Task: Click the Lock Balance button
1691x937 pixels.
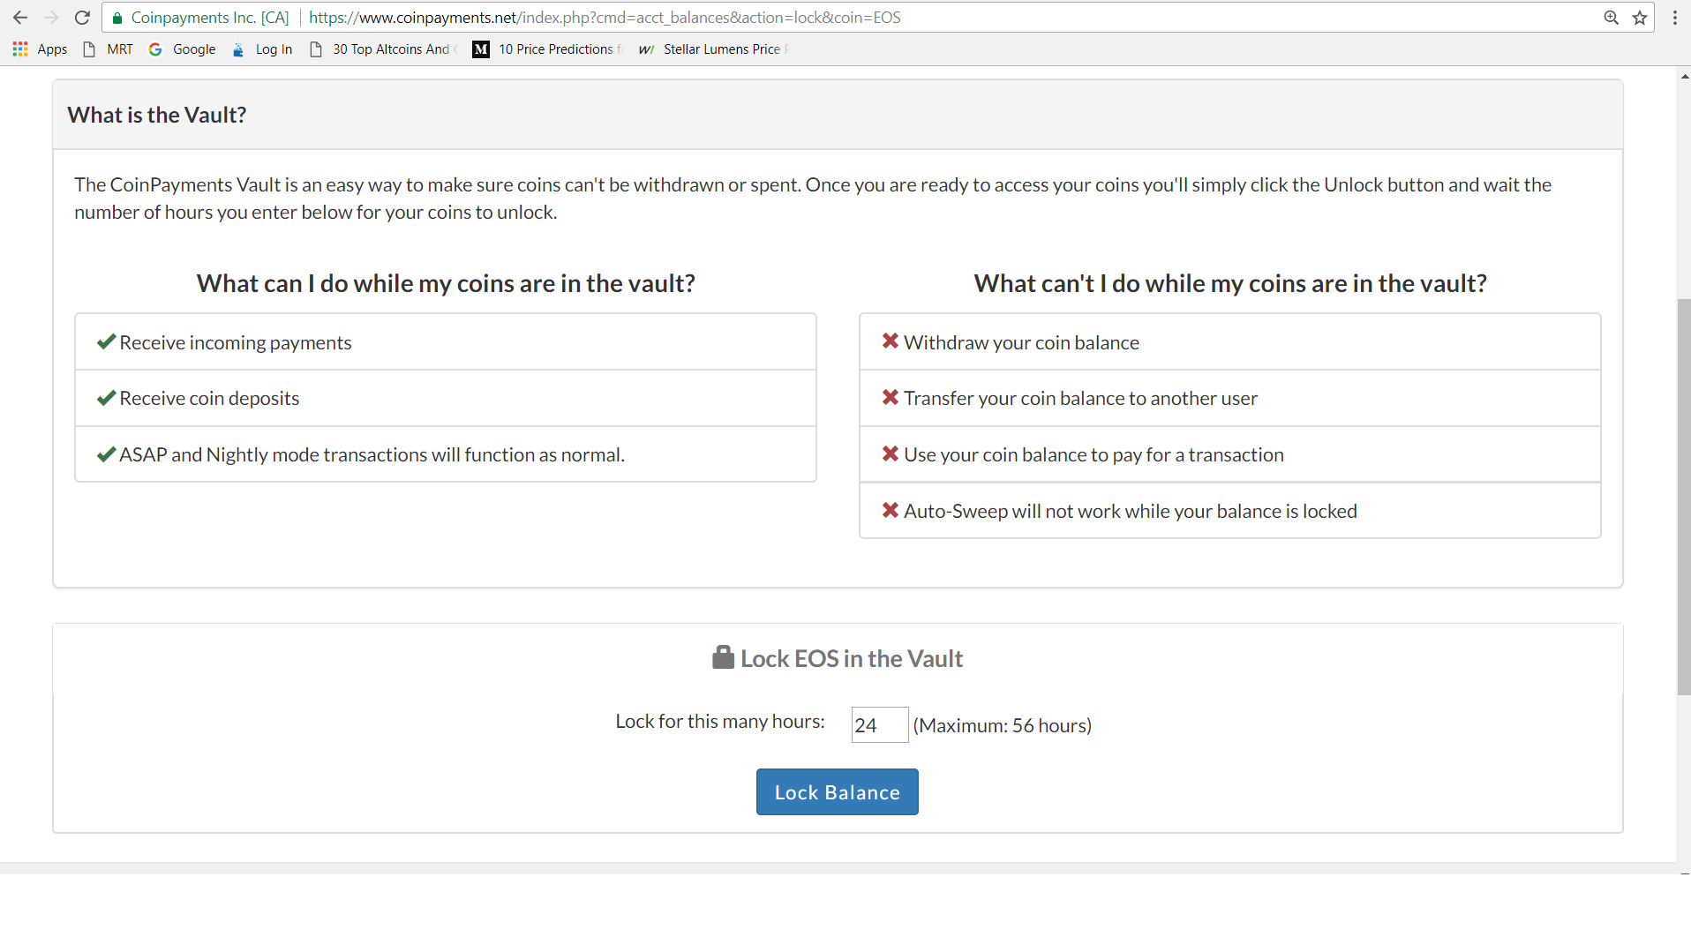Action: click(x=837, y=792)
